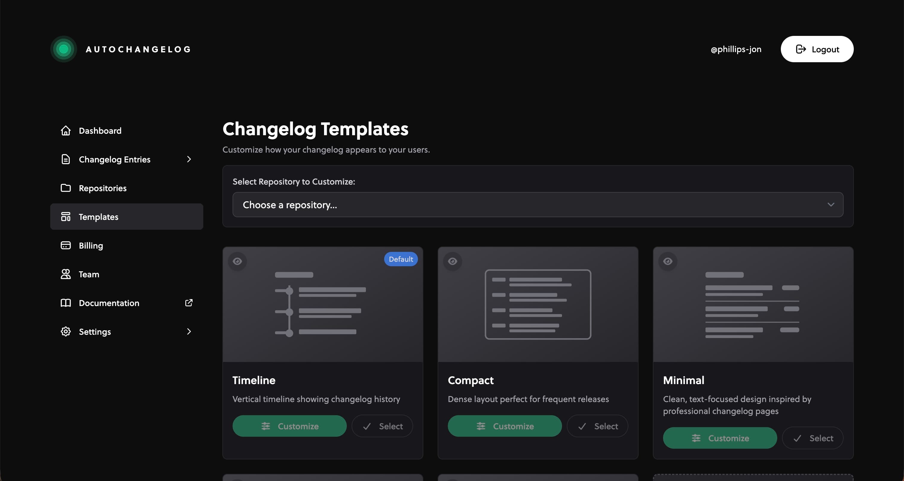Screen dimensions: 904x481
Task: Open the Choose a repository dropdown
Action: tap(537, 205)
